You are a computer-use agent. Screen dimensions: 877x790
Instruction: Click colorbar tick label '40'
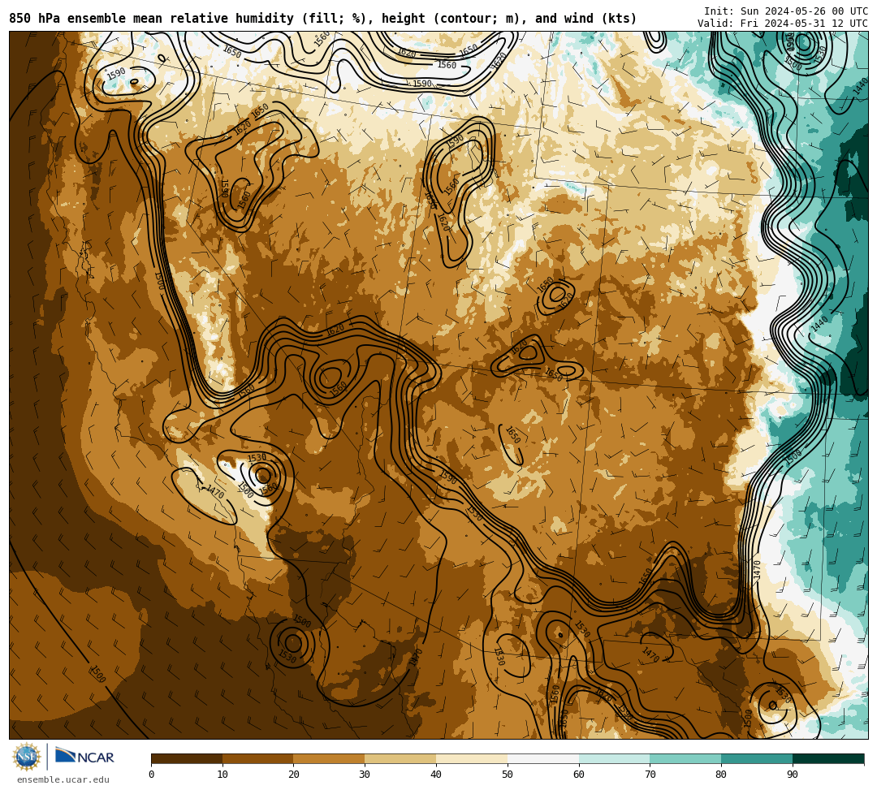click(x=436, y=775)
